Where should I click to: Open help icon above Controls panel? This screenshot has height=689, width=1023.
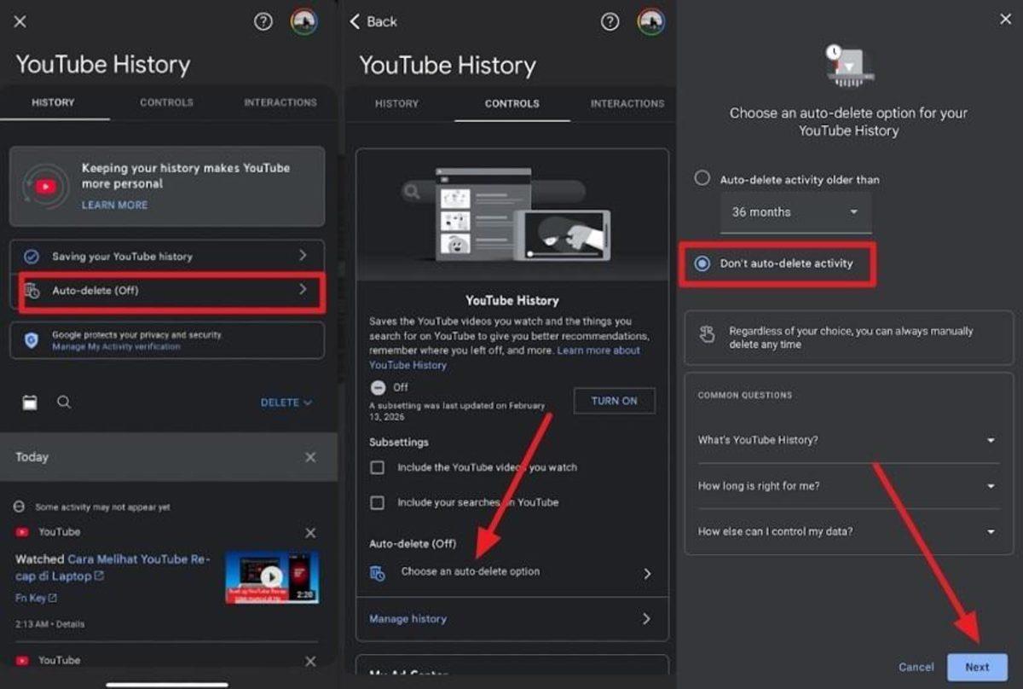(x=610, y=22)
